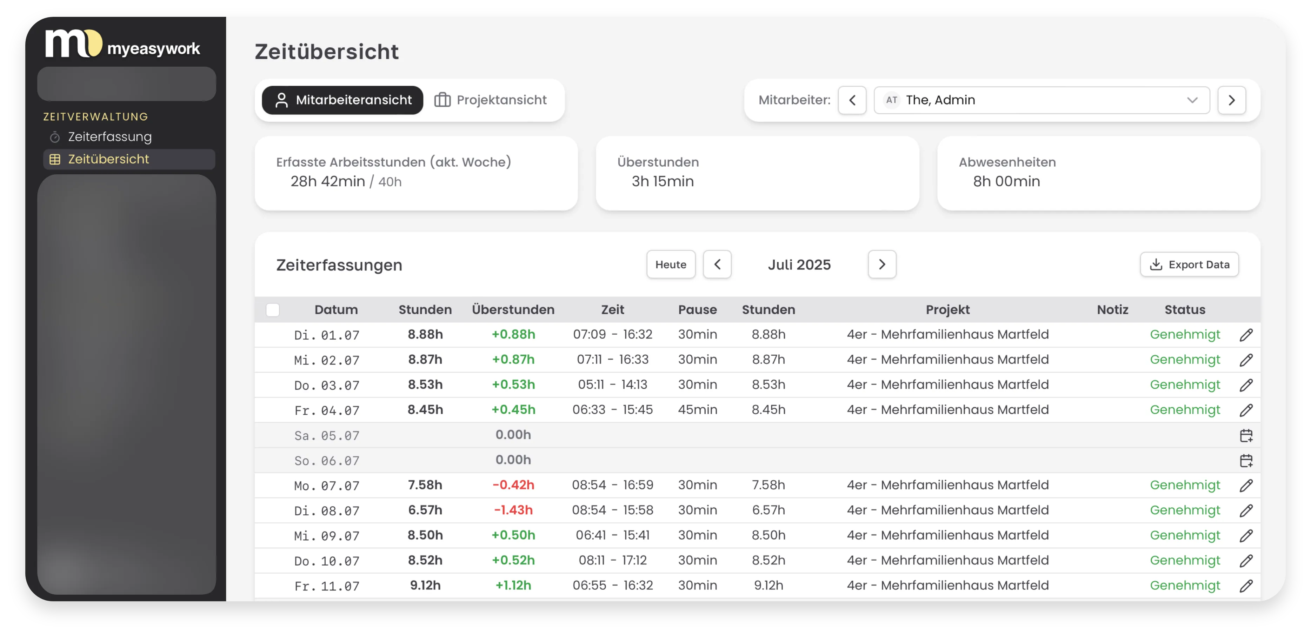
Task: Click the Heute button
Action: [670, 265]
